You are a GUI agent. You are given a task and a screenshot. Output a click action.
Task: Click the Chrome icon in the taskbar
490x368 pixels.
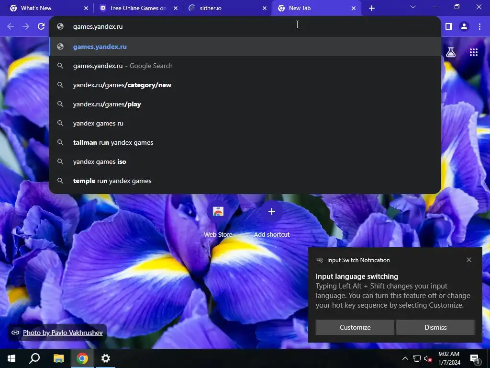(82, 358)
